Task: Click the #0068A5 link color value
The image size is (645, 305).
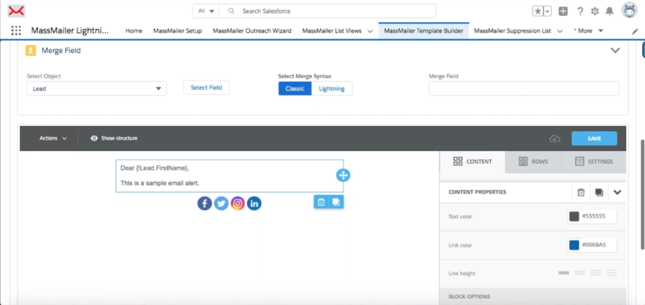Action: (593, 245)
